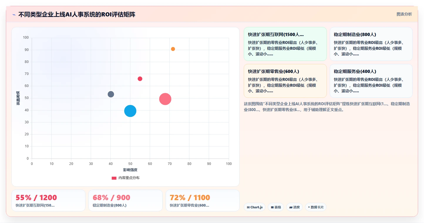Click the small red bubble near 55
The image size is (424, 223).
pos(140,79)
